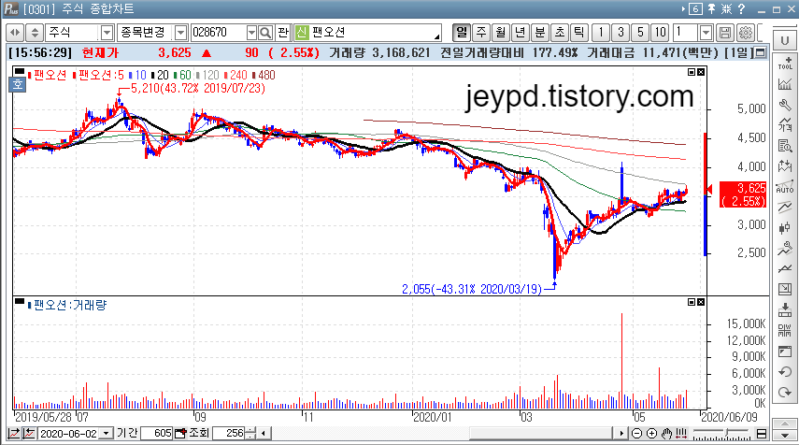Image resolution: width=799 pixels, height=445 pixels.
Task: Open the 주식 market type dropdown
Action: (107, 33)
